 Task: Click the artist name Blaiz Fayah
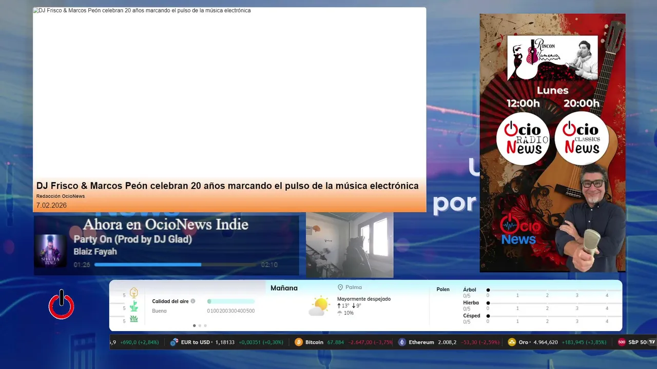coord(95,252)
